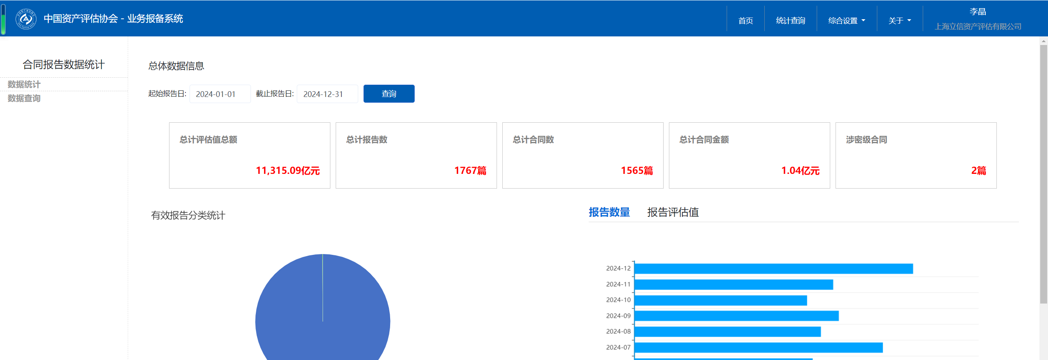Image resolution: width=1048 pixels, height=360 pixels.
Task: Click the 总计评估值总额 summary card
Action: coord(250,155)
